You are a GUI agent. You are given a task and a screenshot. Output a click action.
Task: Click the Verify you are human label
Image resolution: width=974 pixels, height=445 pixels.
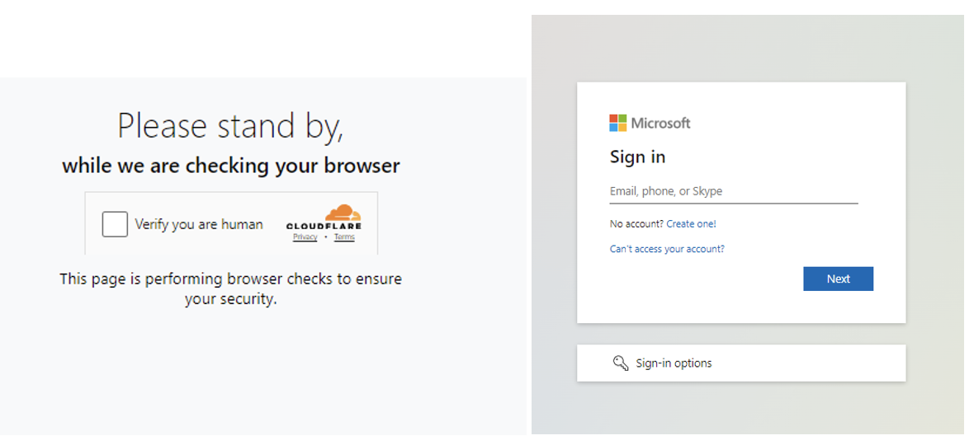(x=199, y=224)
